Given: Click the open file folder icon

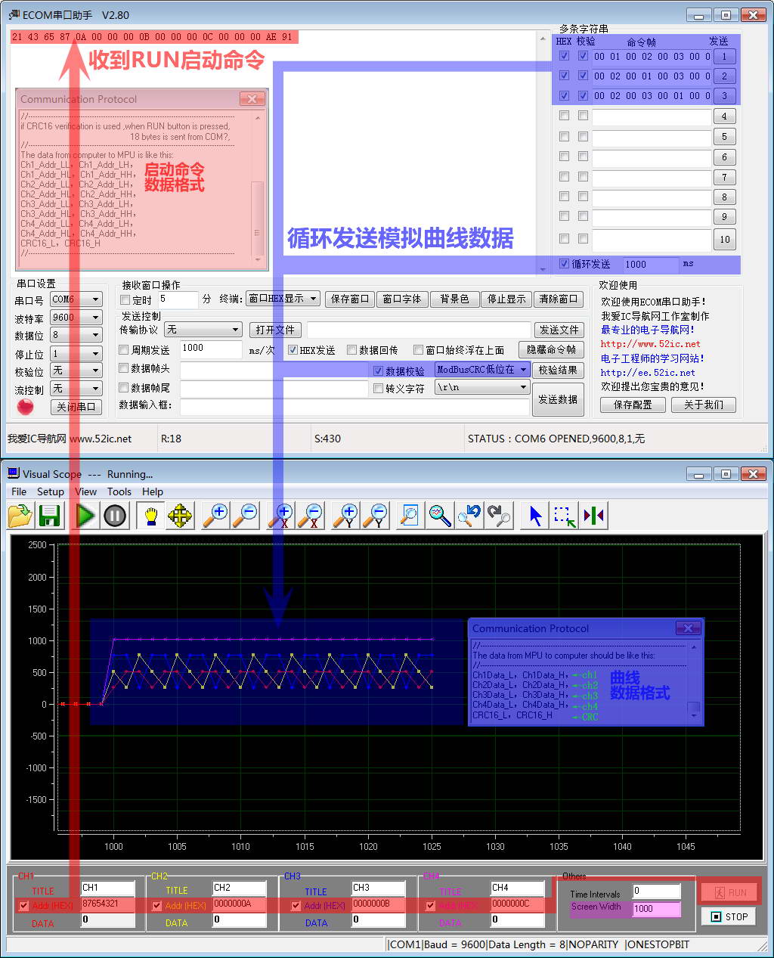Looking at the screenshot, I should click(20, 516).
